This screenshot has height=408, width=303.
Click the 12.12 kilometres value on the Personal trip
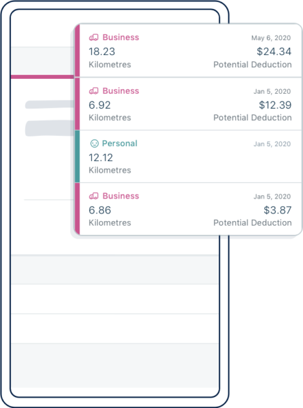click(101, 158)
